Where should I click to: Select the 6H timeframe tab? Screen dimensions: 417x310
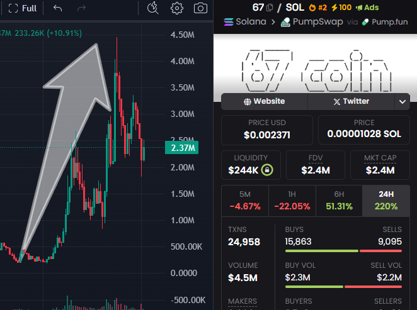click(x=339, y=201)
